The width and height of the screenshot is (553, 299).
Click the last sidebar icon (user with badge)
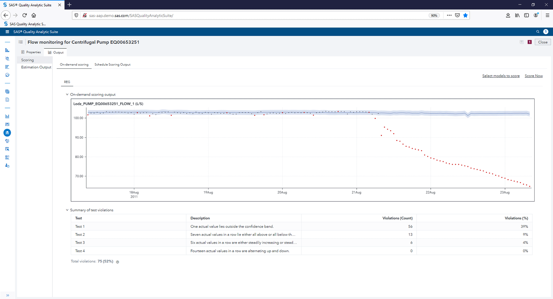pyautogui.click(x=7, y=166)
